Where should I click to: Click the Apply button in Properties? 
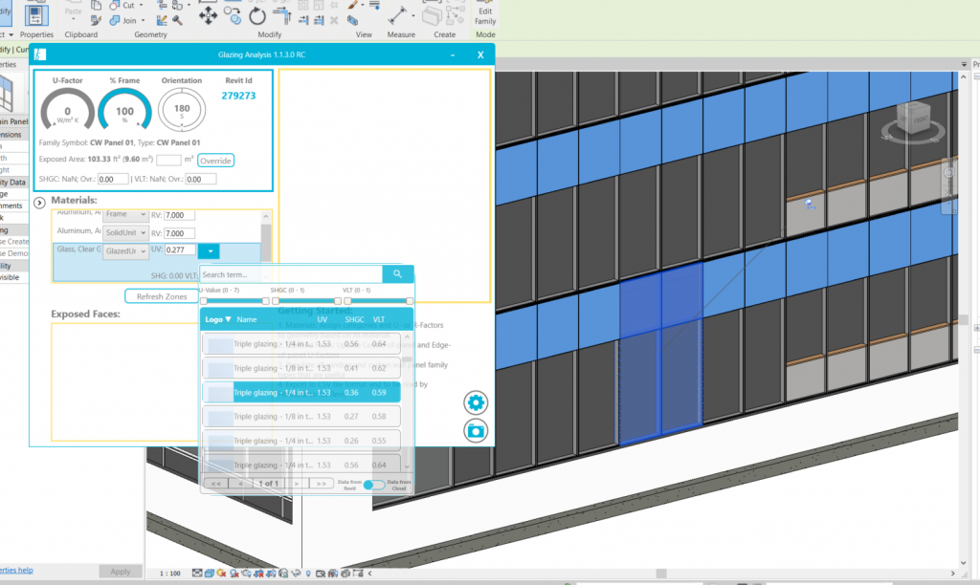point(120,572)
